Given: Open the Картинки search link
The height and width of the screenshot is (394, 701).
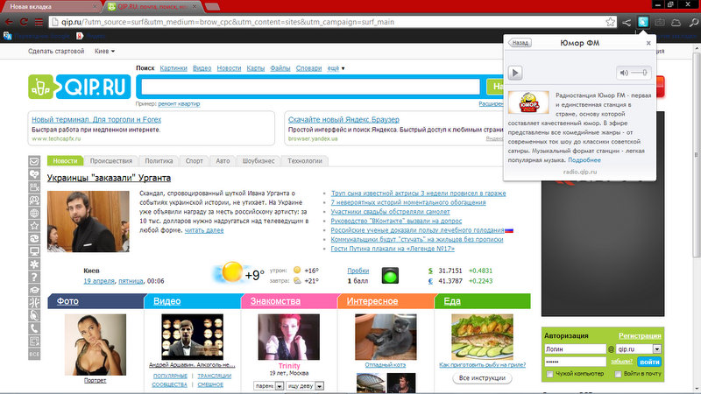Looking at the screenshot, I should [x=173, y=68].
